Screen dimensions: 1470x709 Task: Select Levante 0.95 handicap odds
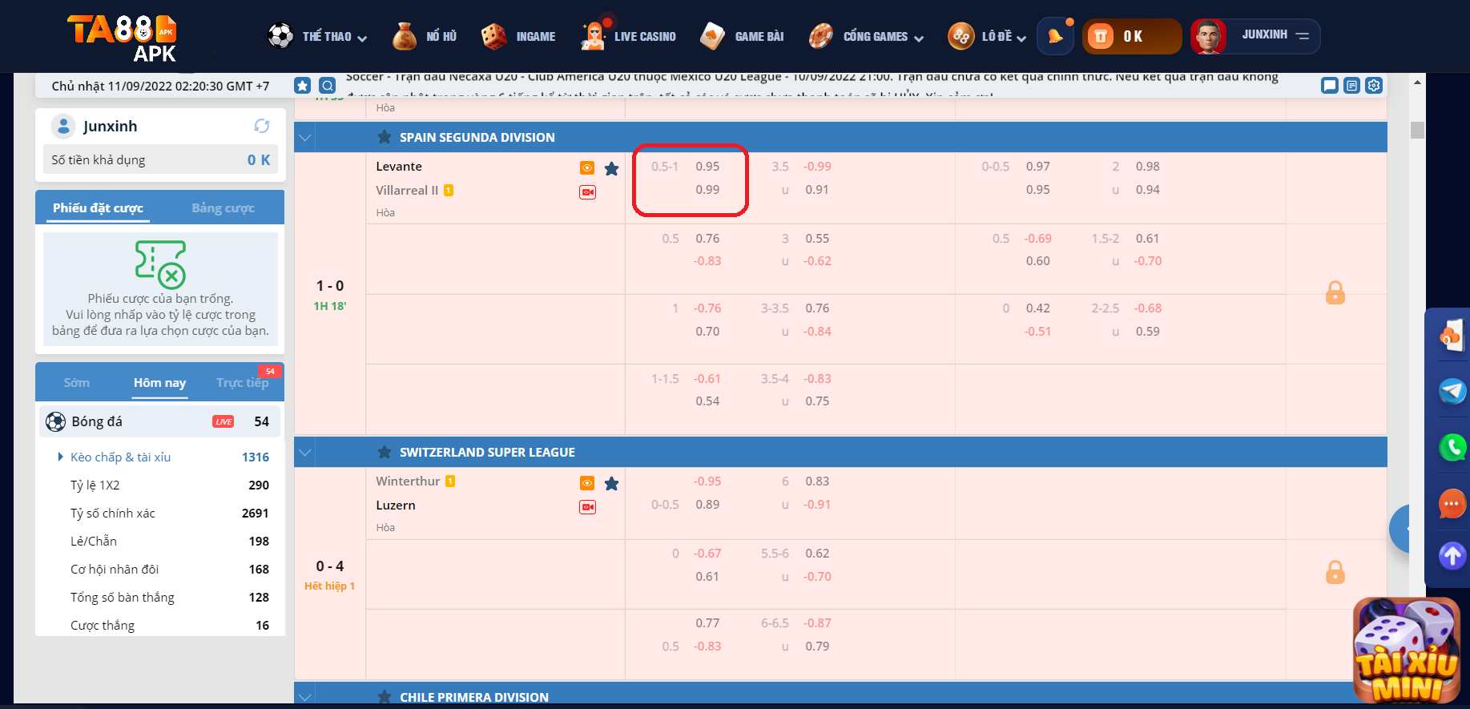(x=707, y=167)
